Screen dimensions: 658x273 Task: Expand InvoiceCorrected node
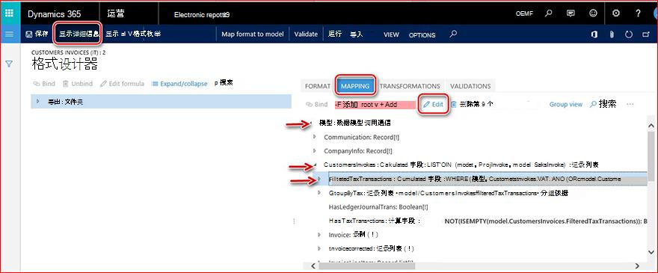(319, 248)
